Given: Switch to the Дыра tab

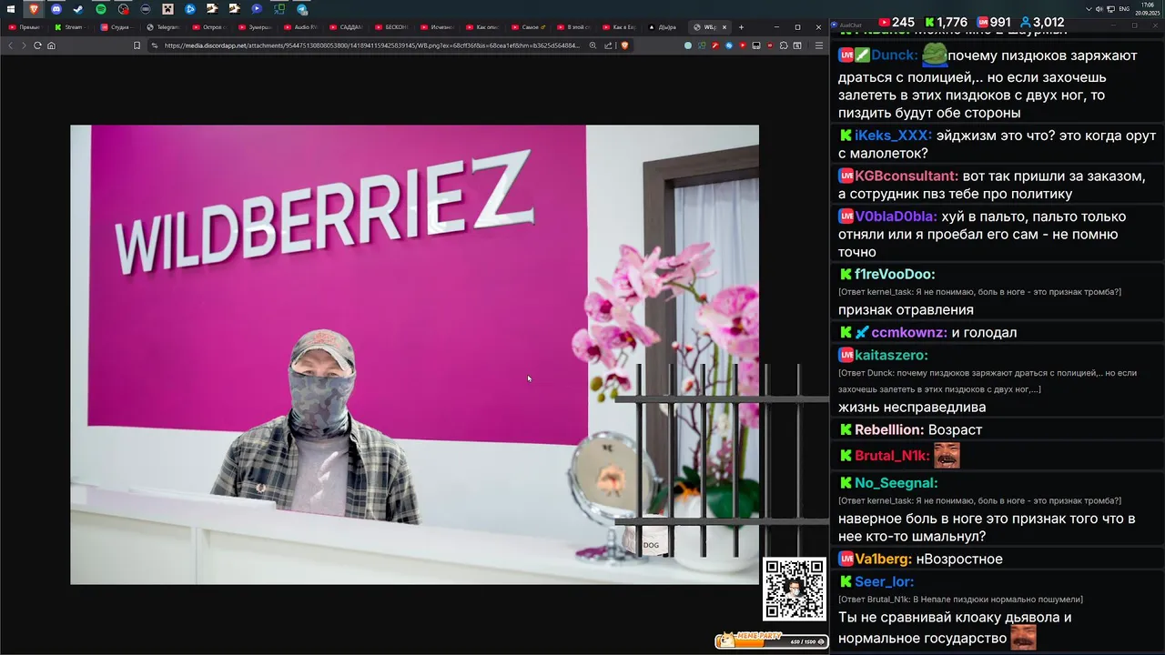Looking at the screenshot, I should [663, 27].
